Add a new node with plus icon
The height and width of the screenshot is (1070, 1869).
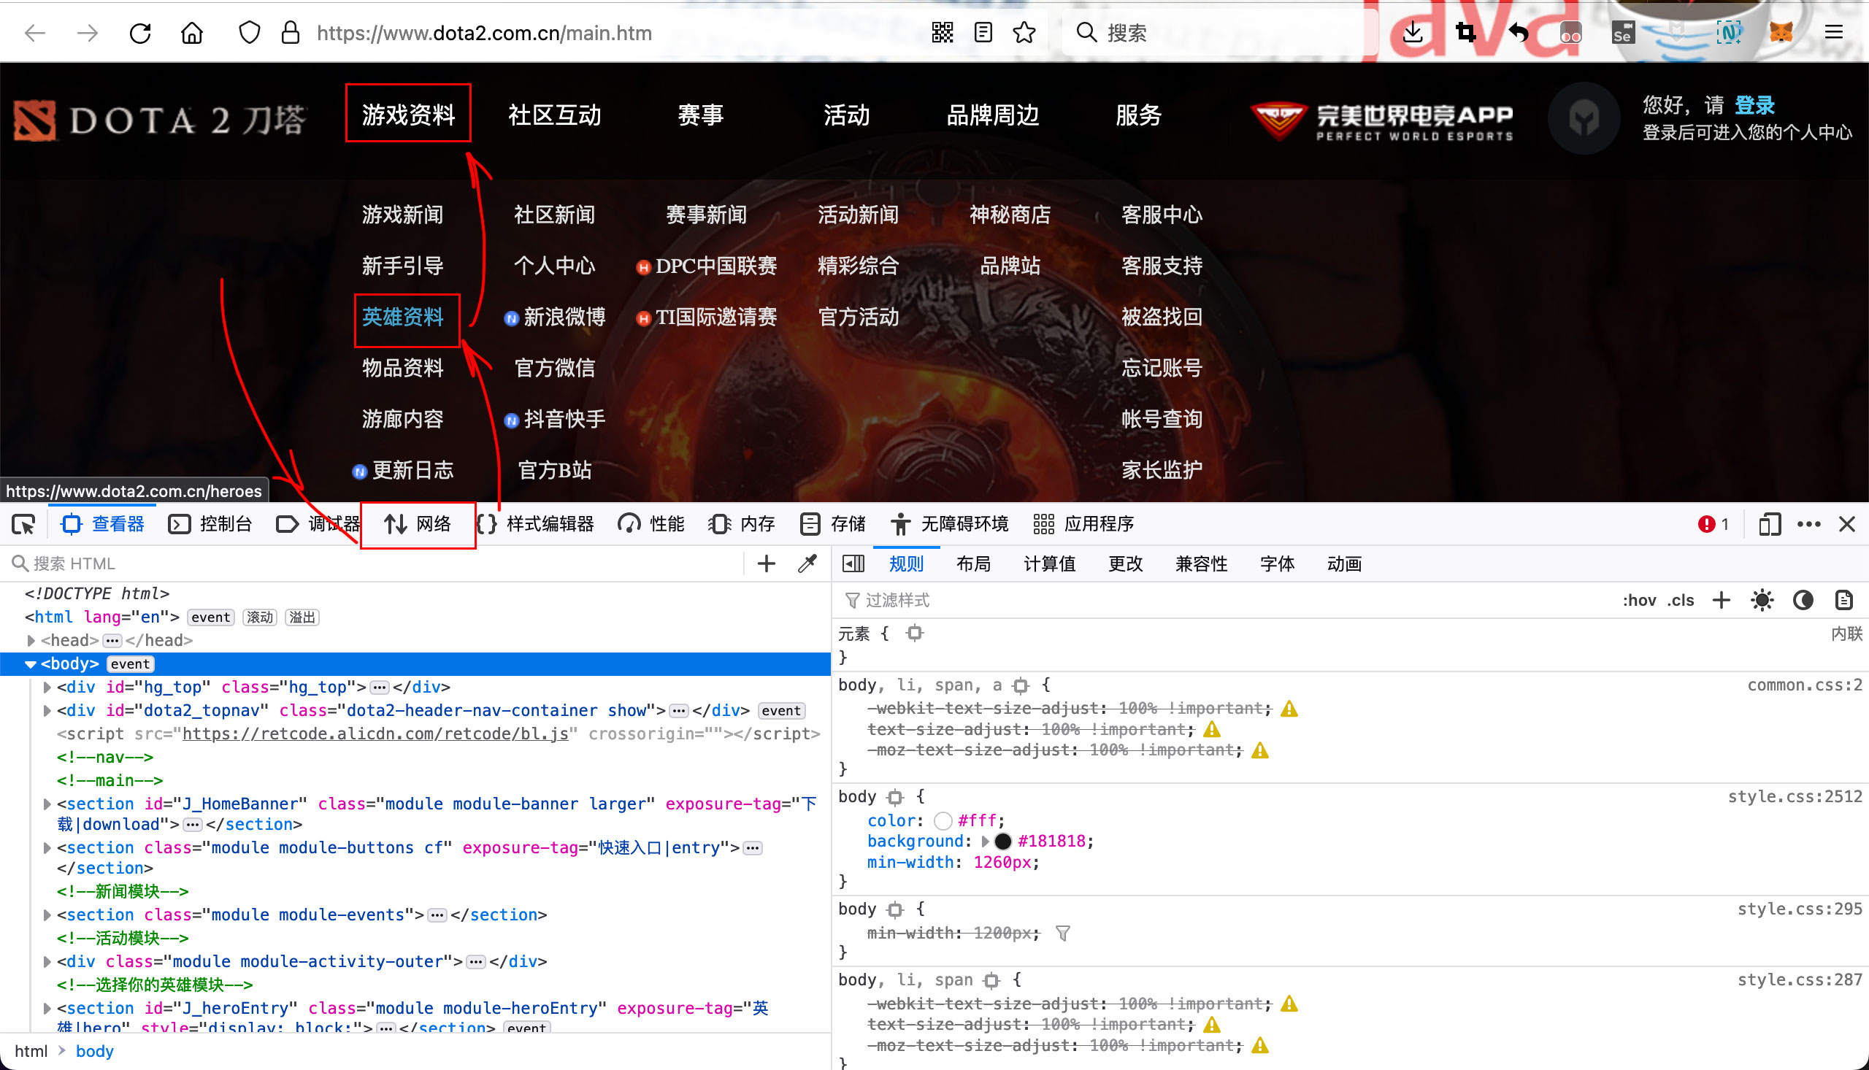(x=767, y=563)
